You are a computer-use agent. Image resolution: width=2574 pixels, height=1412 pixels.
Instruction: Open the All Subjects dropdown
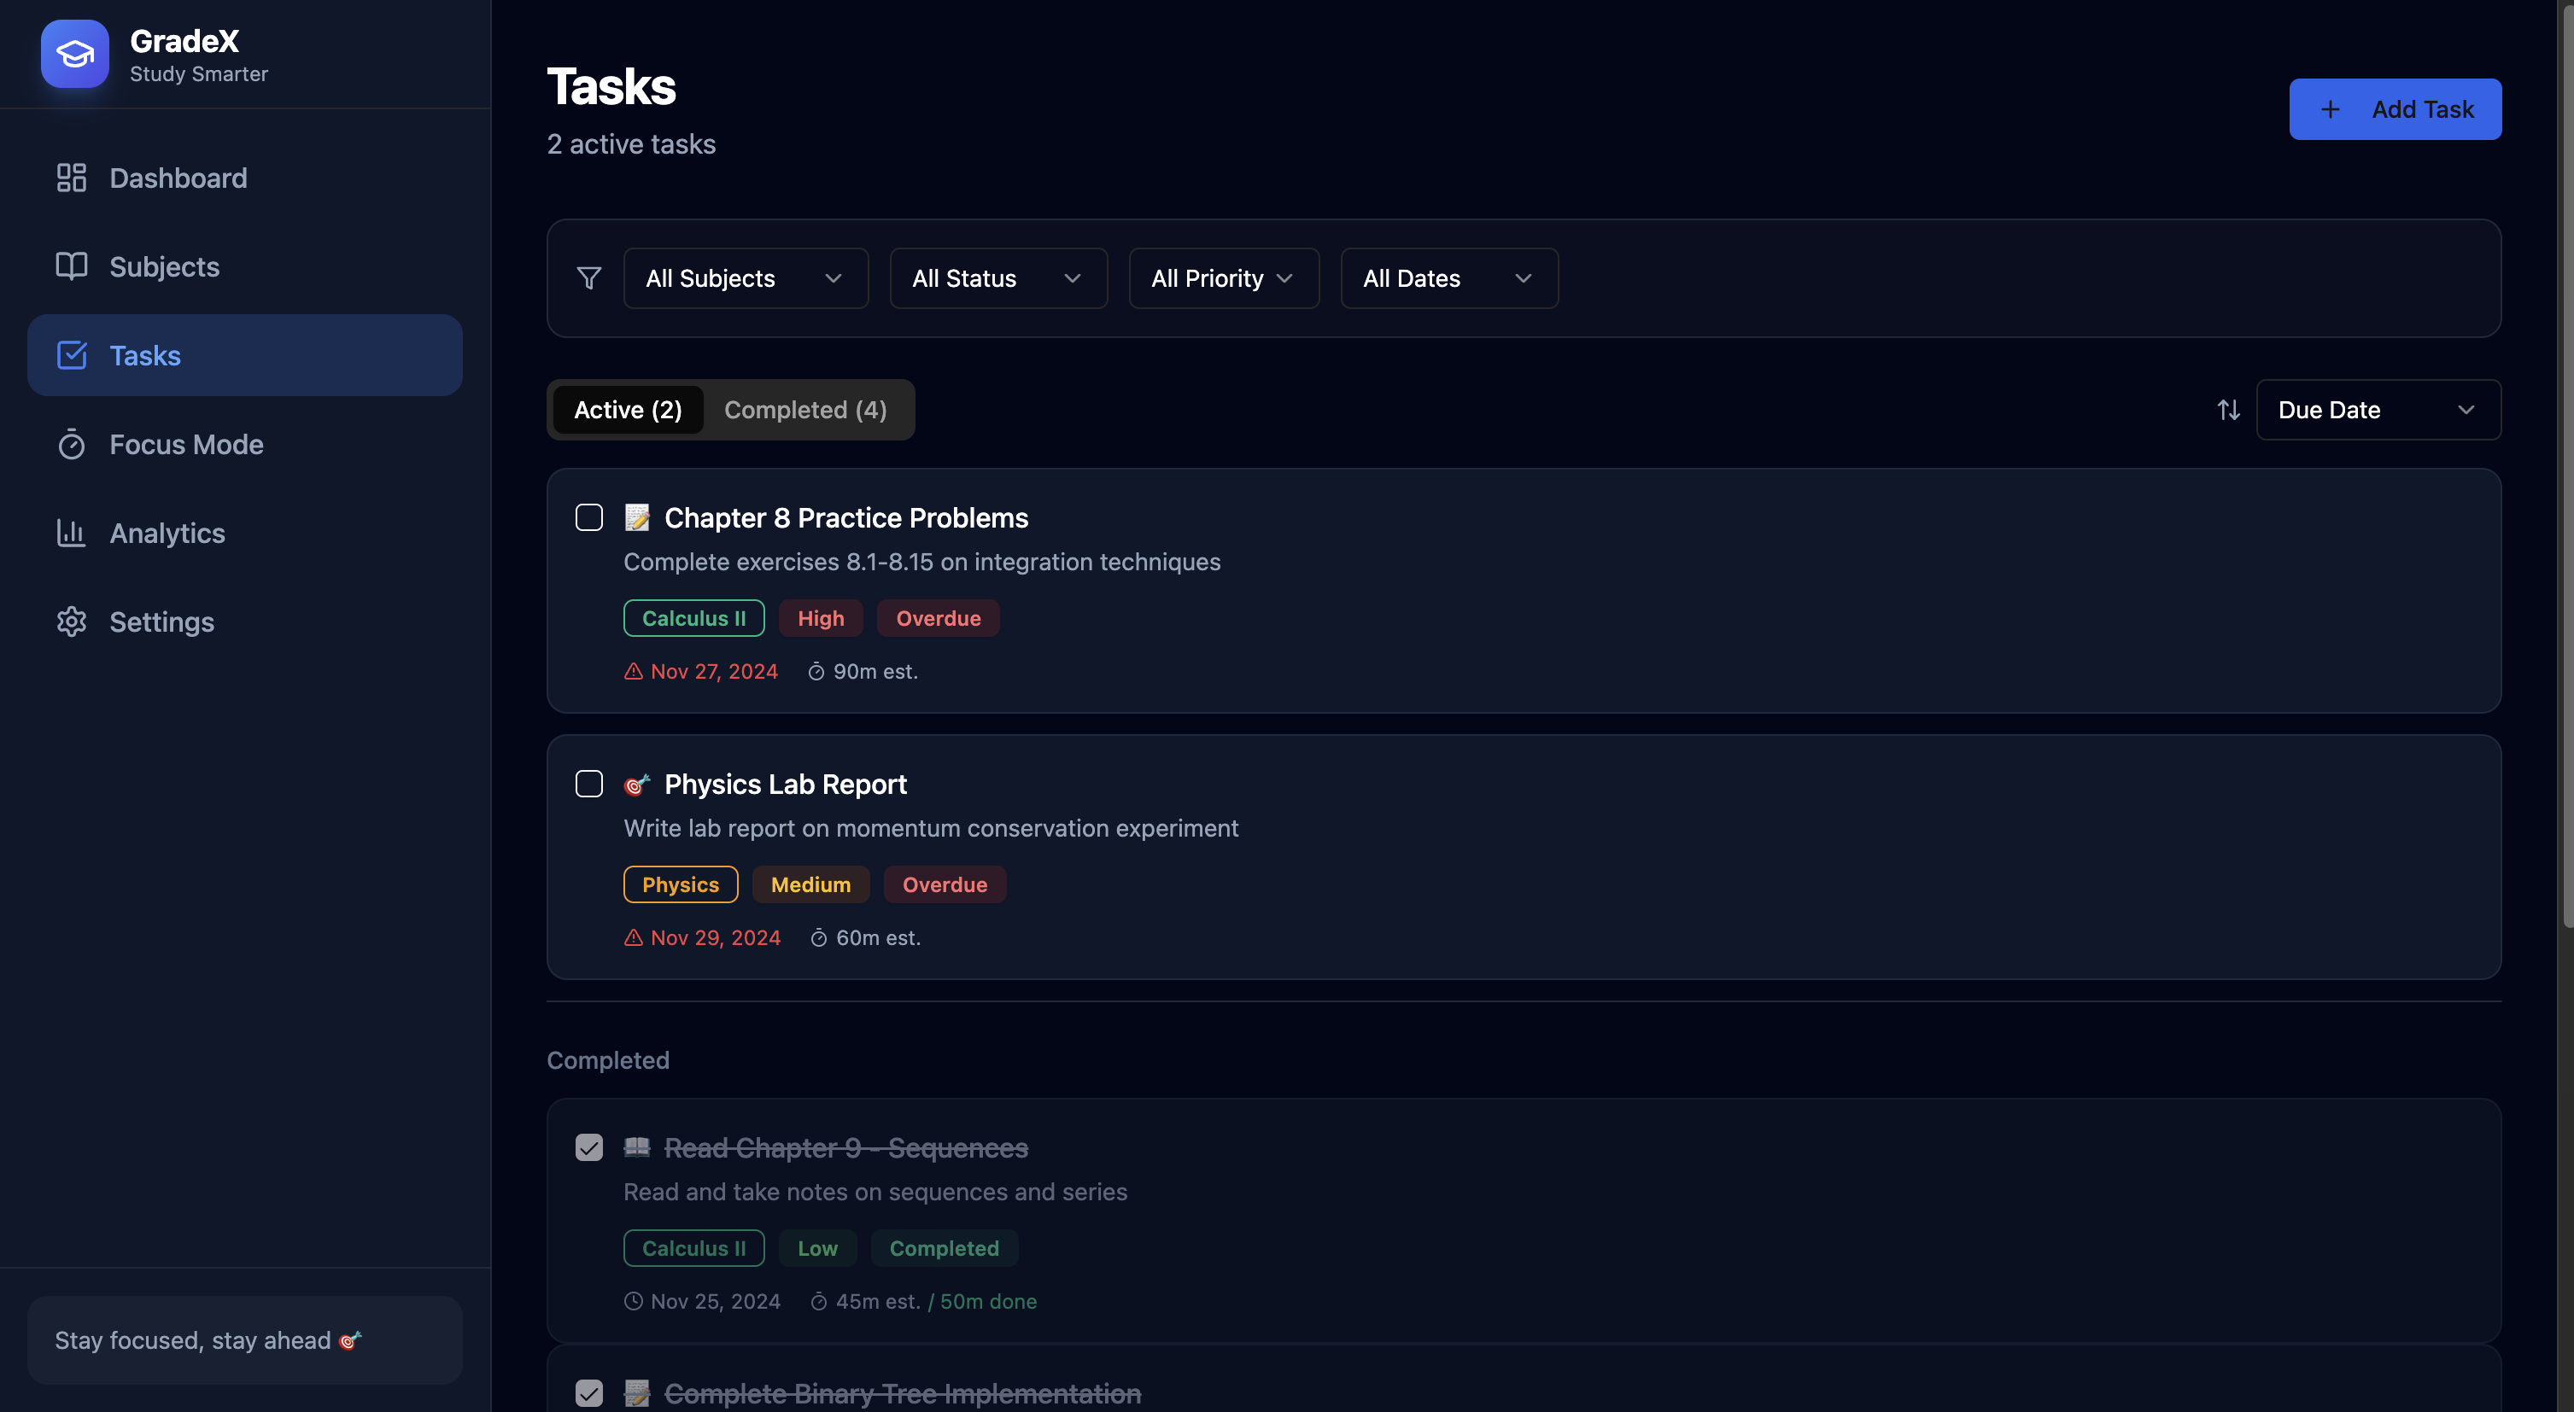click(x=746, y=278)
